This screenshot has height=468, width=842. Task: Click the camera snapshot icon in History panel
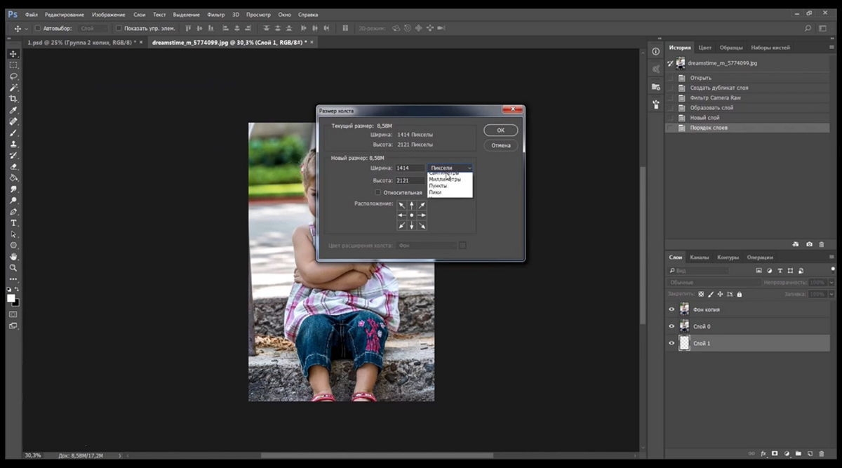[809, 243]
